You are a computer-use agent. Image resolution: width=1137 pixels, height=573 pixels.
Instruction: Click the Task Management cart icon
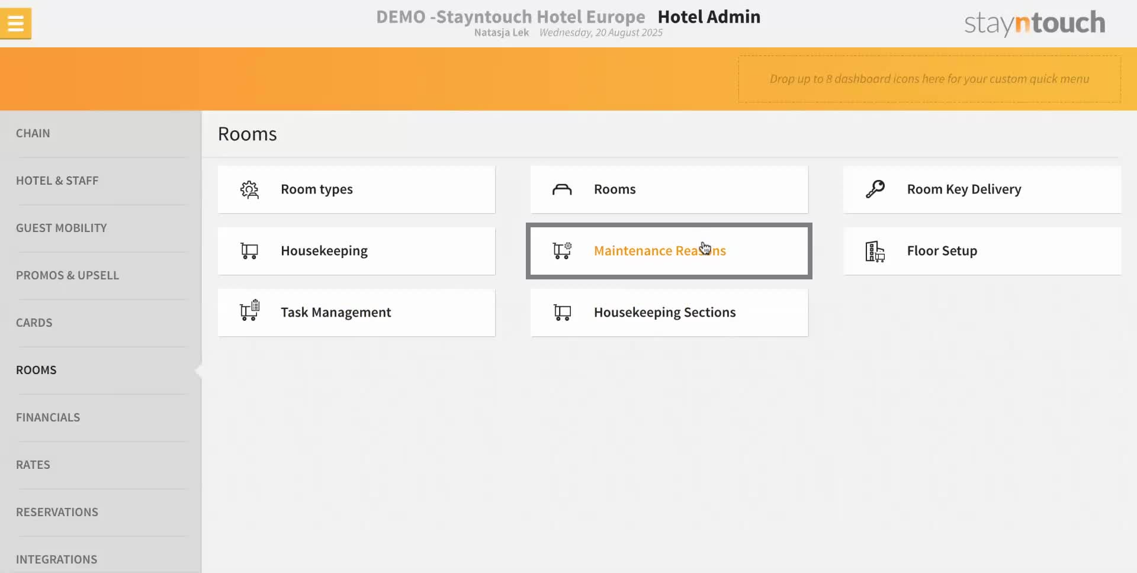click(249, 310)
